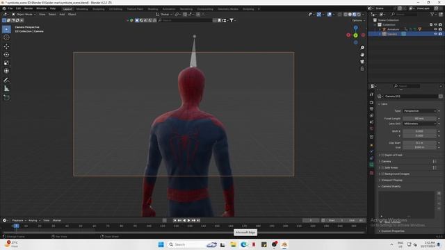Click the Clip Start value field
The width and height of the screenshot is (445, 250).
coord(419,143)
